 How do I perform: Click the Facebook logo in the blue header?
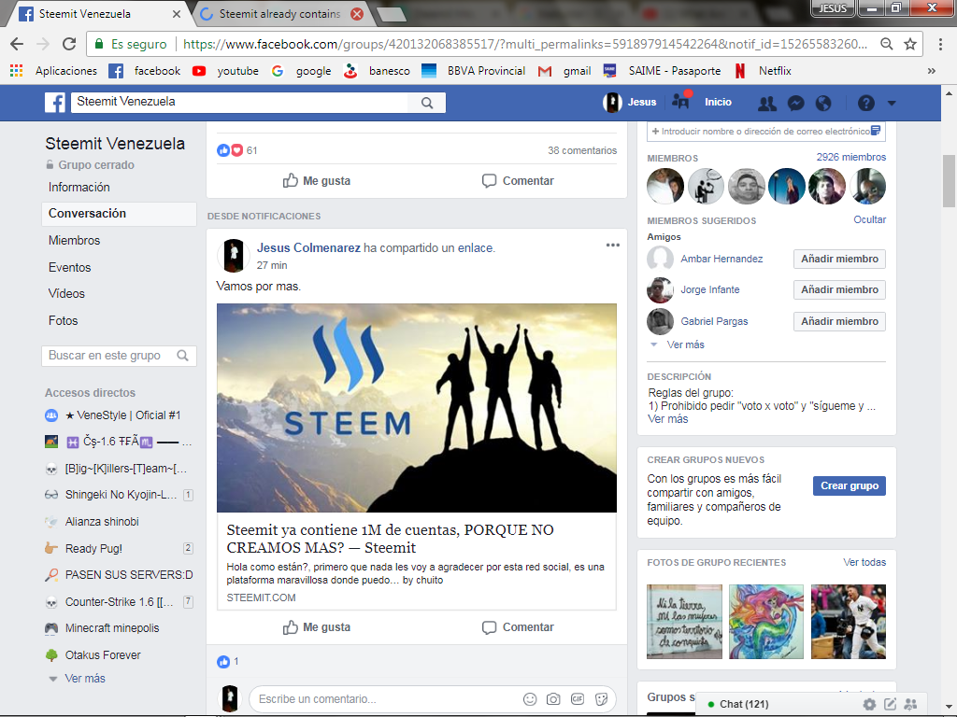(55, 103)
